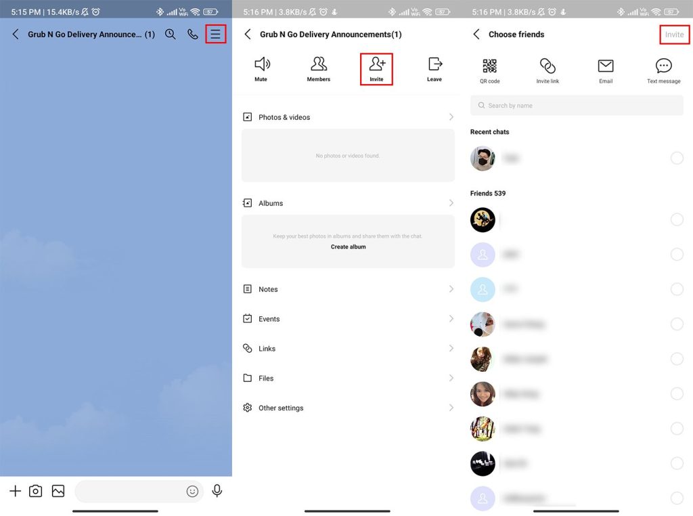Select the friend with light blue avatar

tap(677, 289)
